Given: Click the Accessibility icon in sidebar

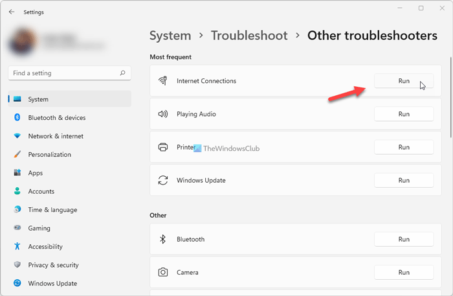Looking at the screenshot, I should [x=17, y=247].
